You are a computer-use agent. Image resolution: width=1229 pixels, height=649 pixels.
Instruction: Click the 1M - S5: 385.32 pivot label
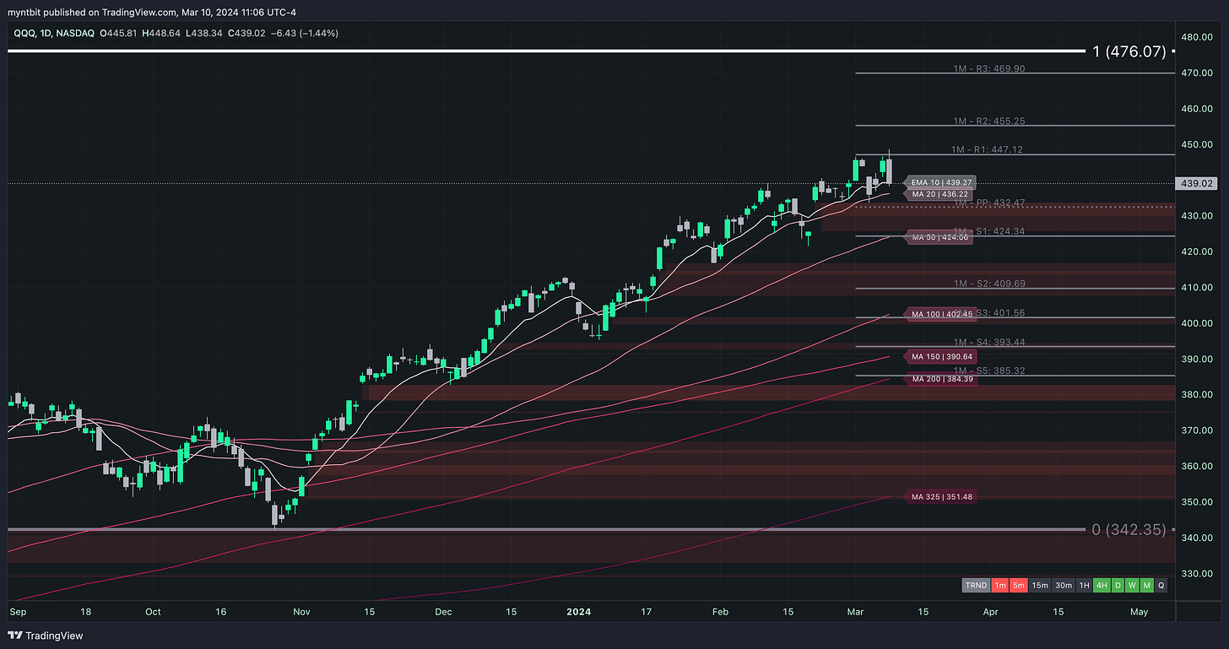tap(989, 370)
